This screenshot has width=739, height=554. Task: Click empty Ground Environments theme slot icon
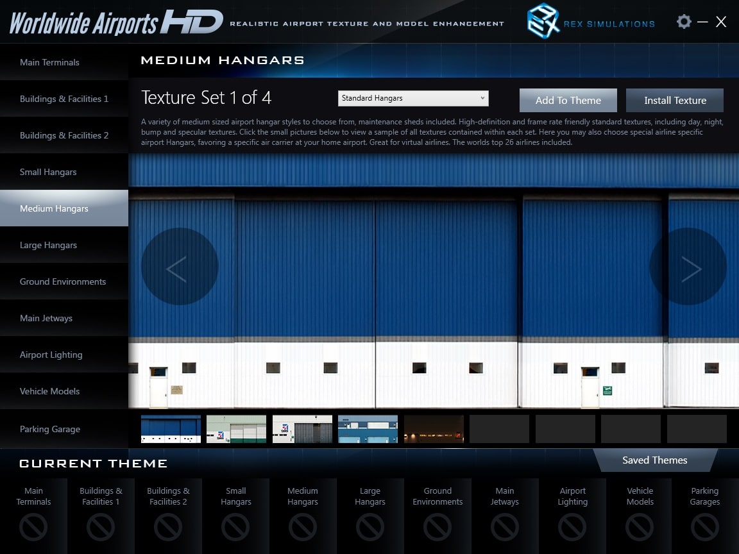click(437, 527)
